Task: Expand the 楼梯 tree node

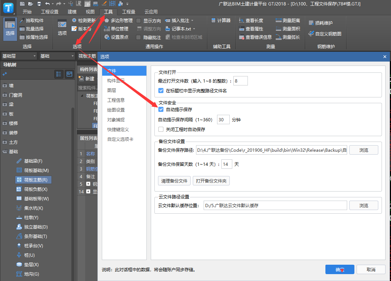Action: click(5, 123)
